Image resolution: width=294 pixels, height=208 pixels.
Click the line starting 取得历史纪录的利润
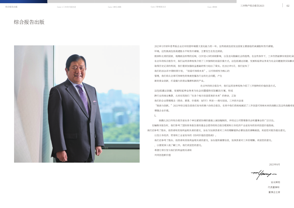(202, 66)
